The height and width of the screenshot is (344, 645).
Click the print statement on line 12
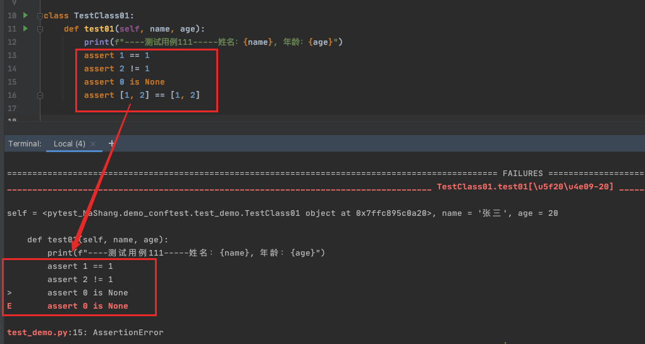pos(212,42)
